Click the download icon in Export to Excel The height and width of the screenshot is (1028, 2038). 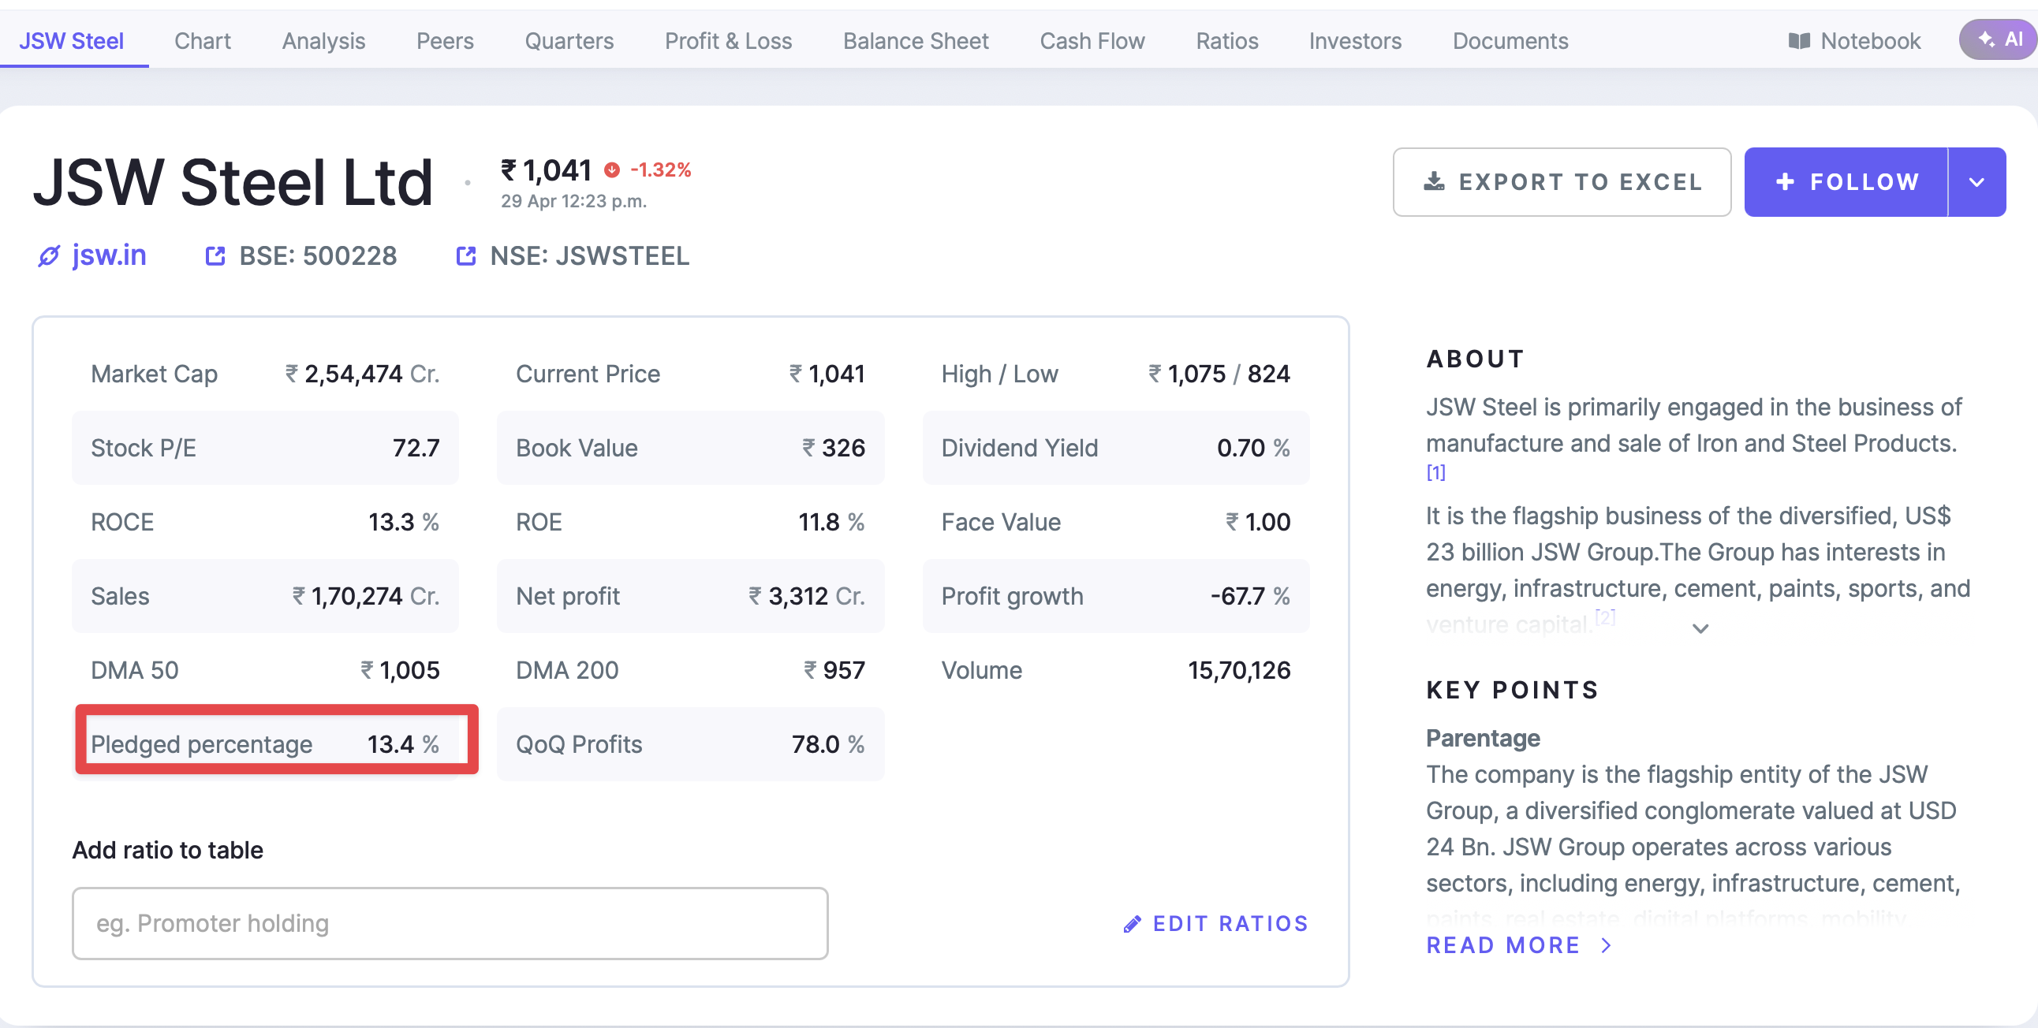pyautogui.click(x=1434, y=182)
